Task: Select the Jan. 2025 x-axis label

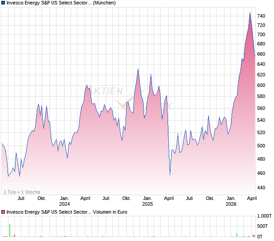Action: click(147, 201)
